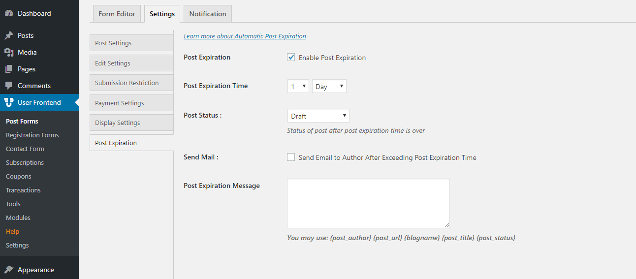The width and height of the screenshot is (636, 279).
Task: Open the Day unit dropdown
Action: pyautogui.click(x=329, y=86)
